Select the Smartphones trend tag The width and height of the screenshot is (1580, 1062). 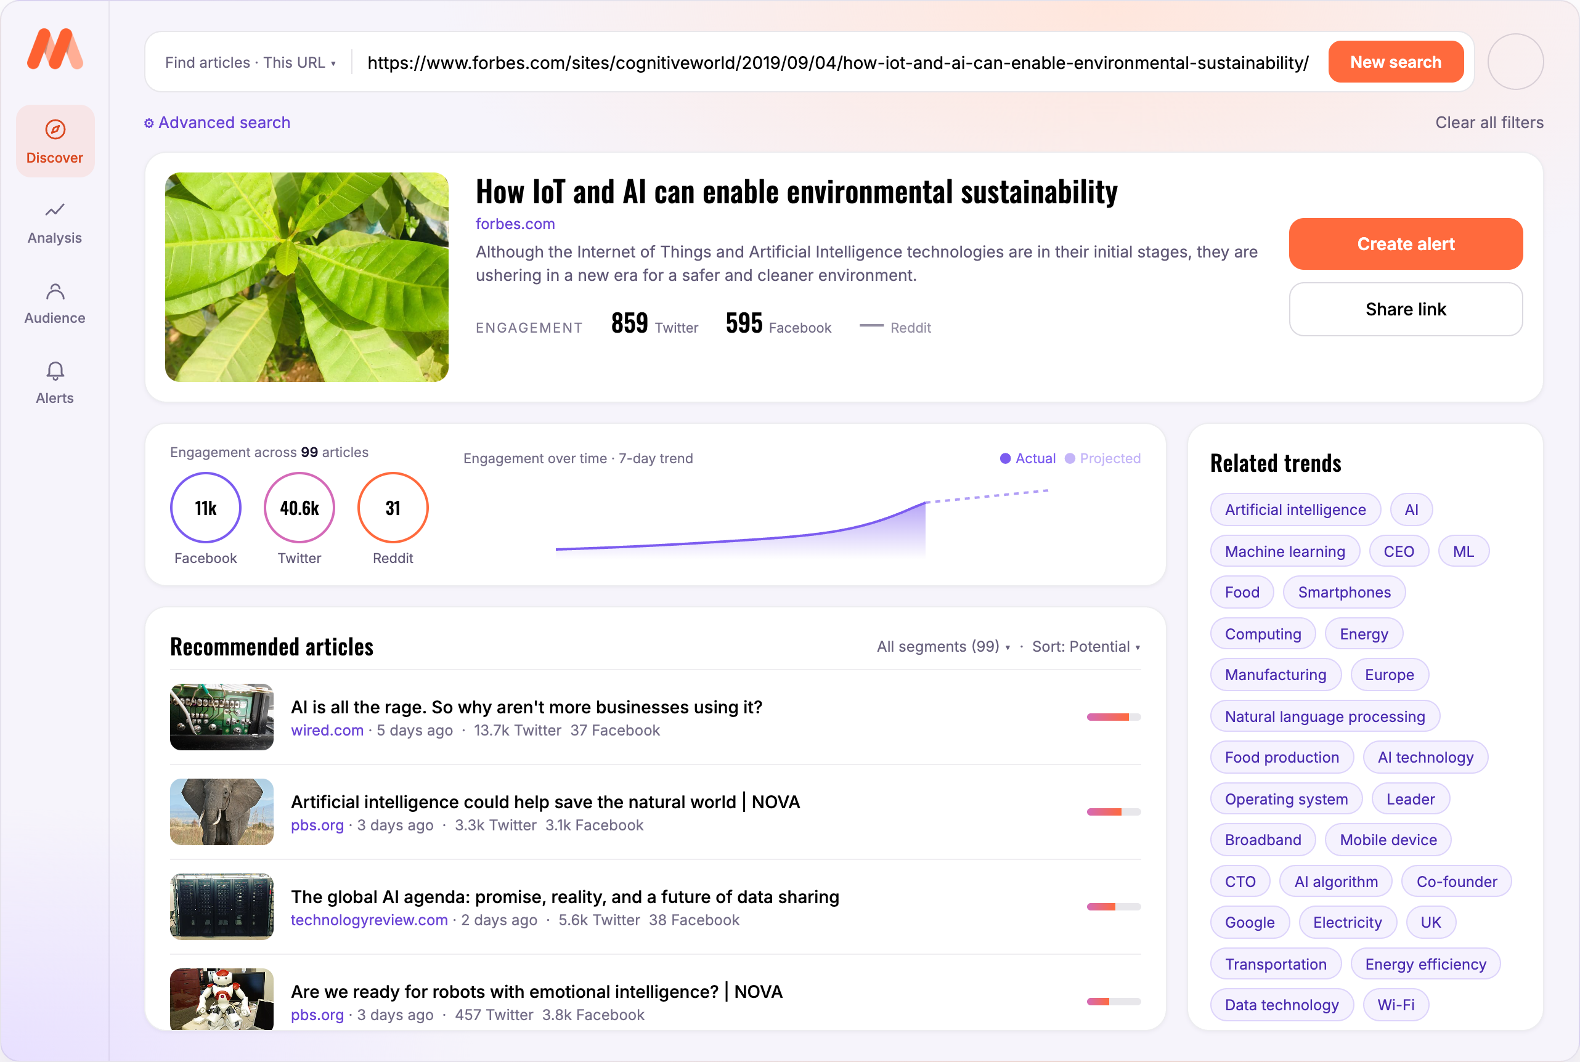(1344, 592)
